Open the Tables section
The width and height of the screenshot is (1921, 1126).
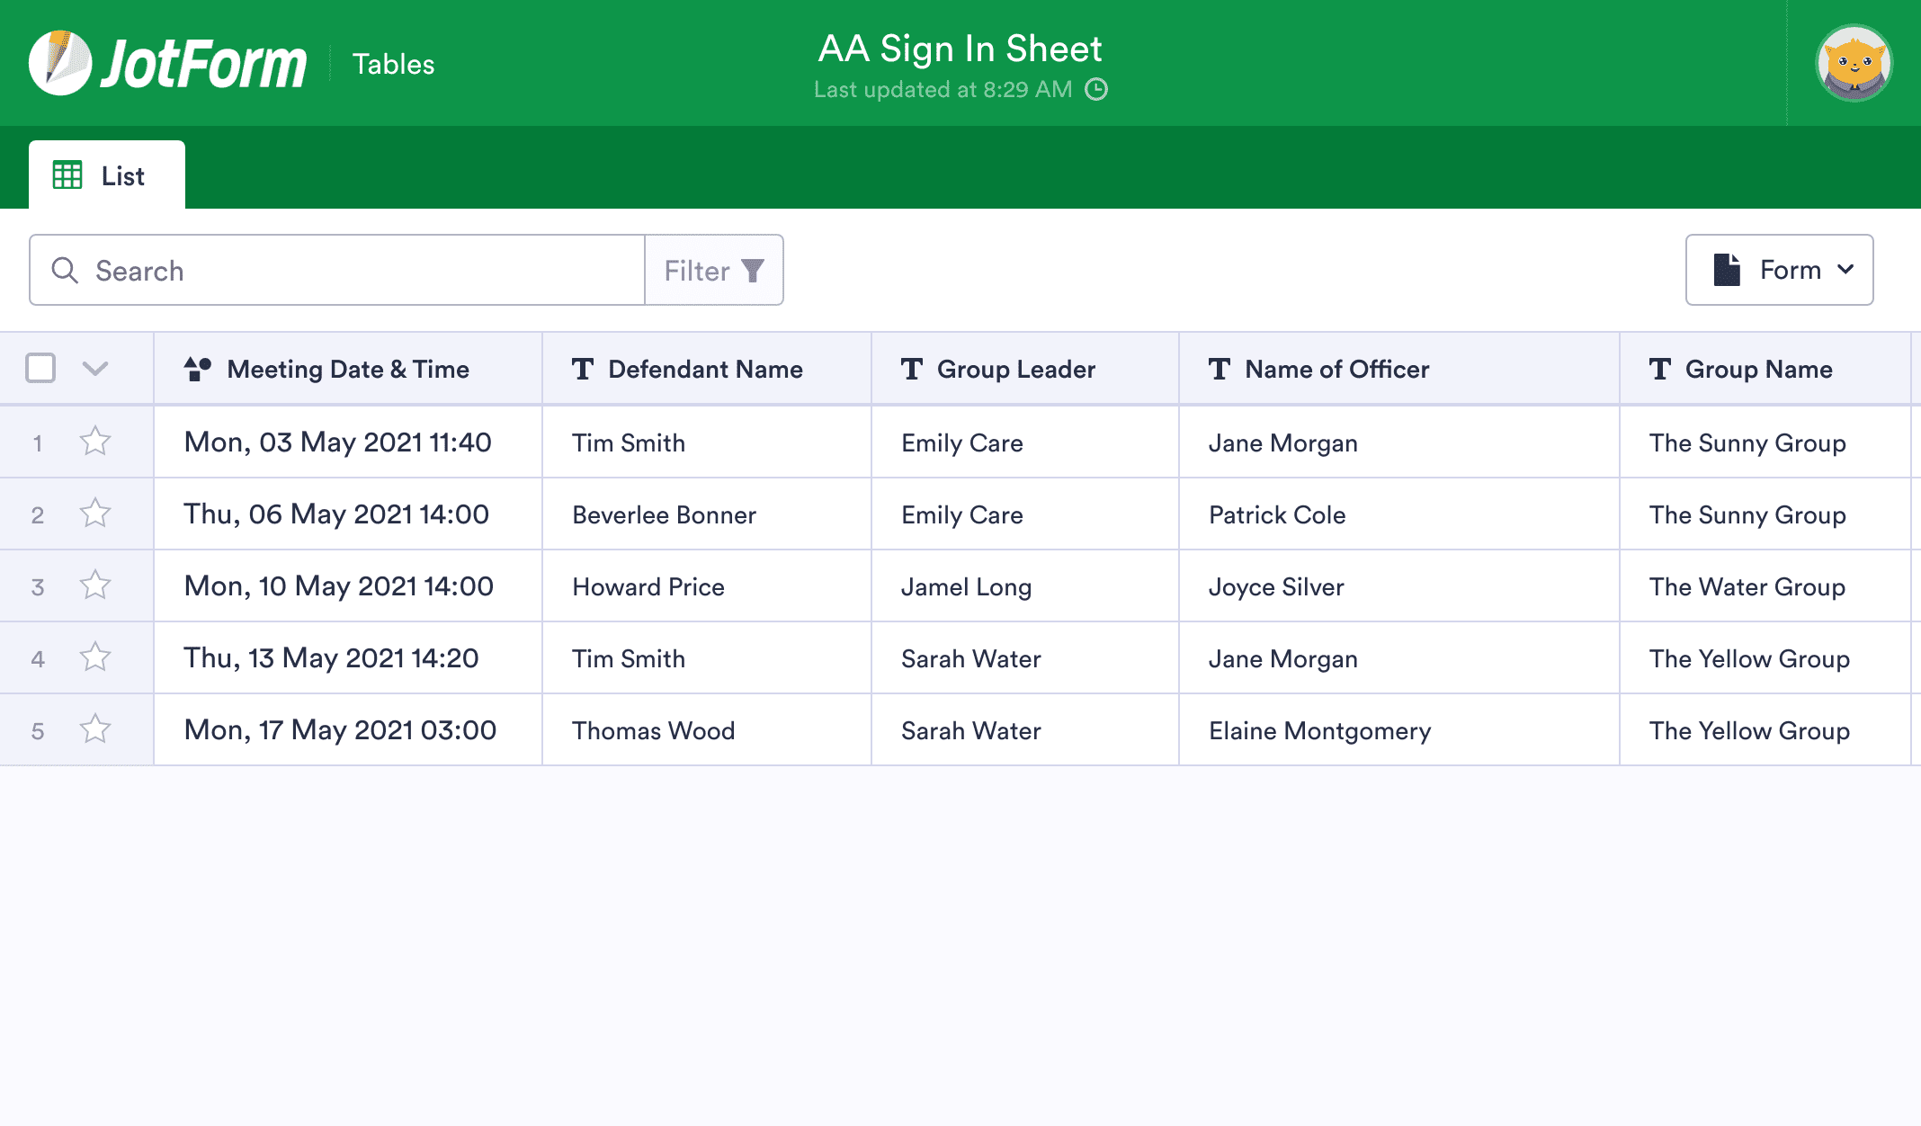tap(393, 63)
